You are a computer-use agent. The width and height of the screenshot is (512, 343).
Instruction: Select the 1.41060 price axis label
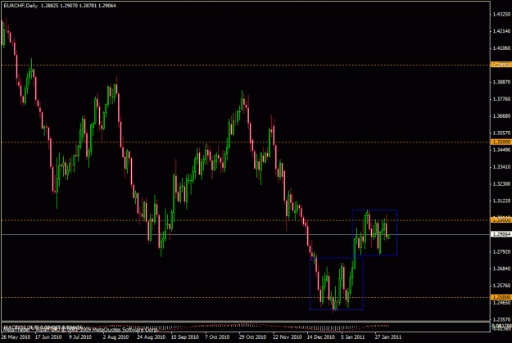click(501, 48)
